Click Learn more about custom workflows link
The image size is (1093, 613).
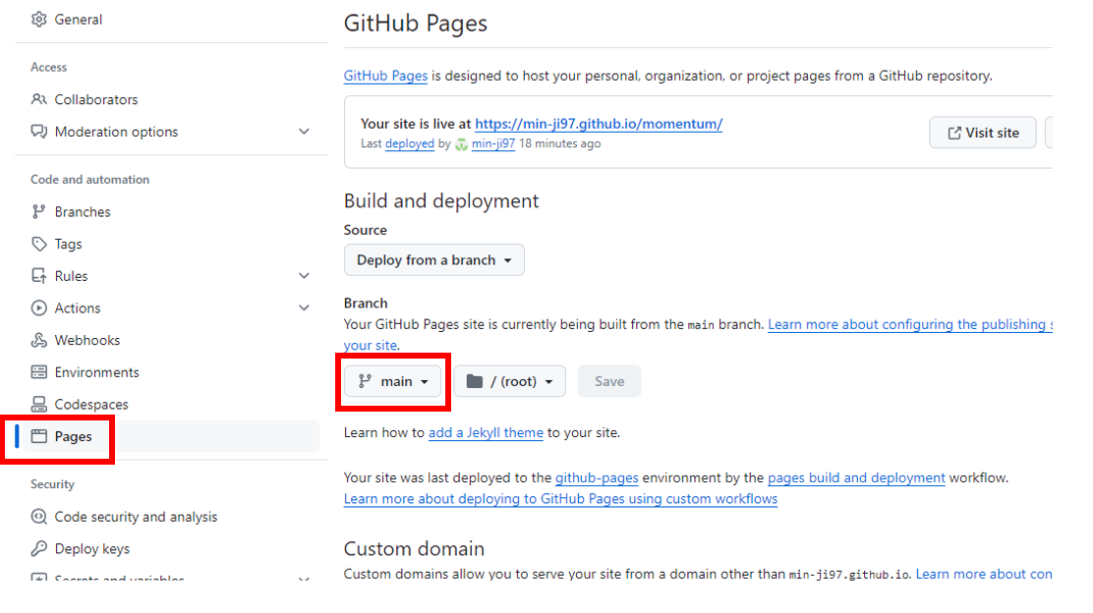[x=560, y=499]
